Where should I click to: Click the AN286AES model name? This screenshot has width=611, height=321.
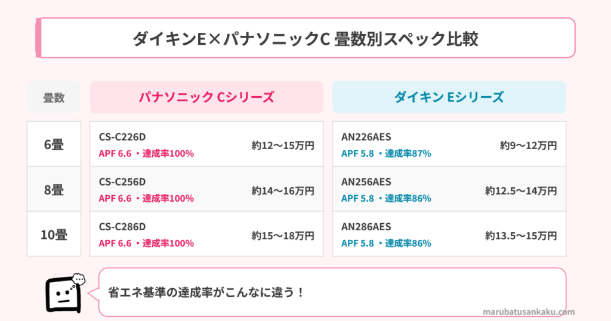(366, 227)
